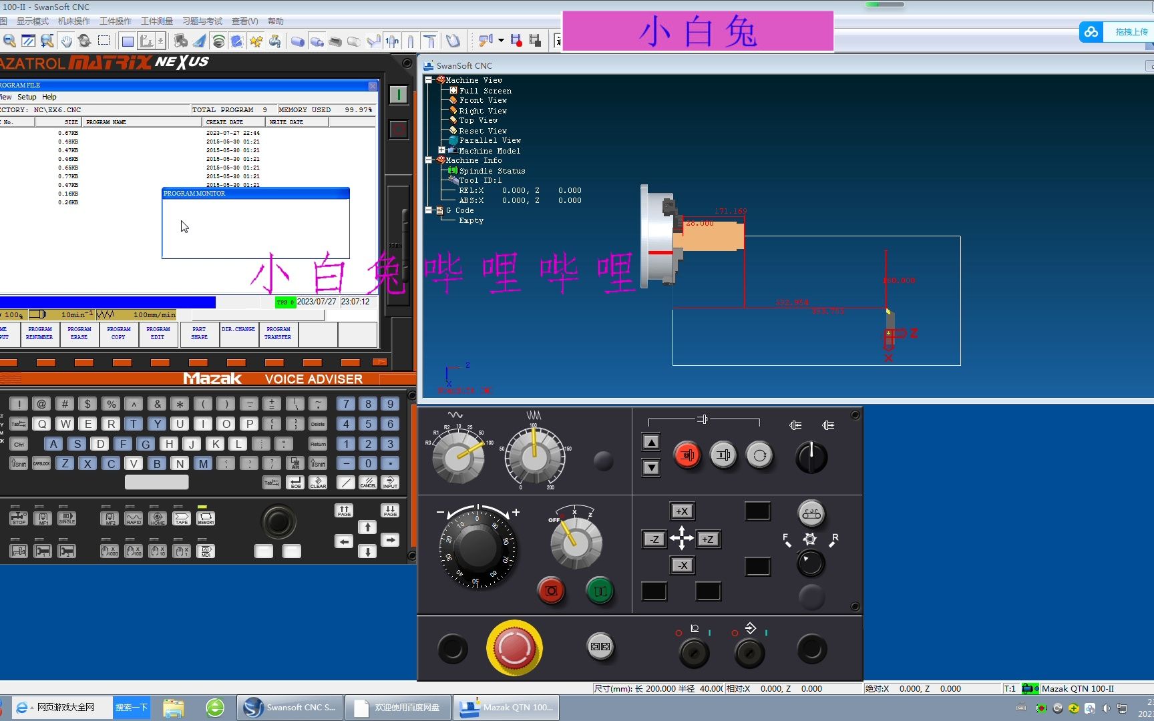The image size is (1154, 721).
Task: Expand the Machine Model tree node
Action: click(441, 150)
